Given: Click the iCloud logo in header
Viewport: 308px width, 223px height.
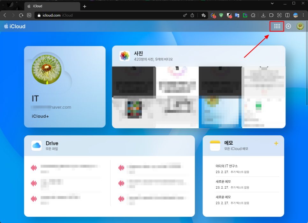Looking at the screenshot, I should pyautogui.click(x=15, y=26).
